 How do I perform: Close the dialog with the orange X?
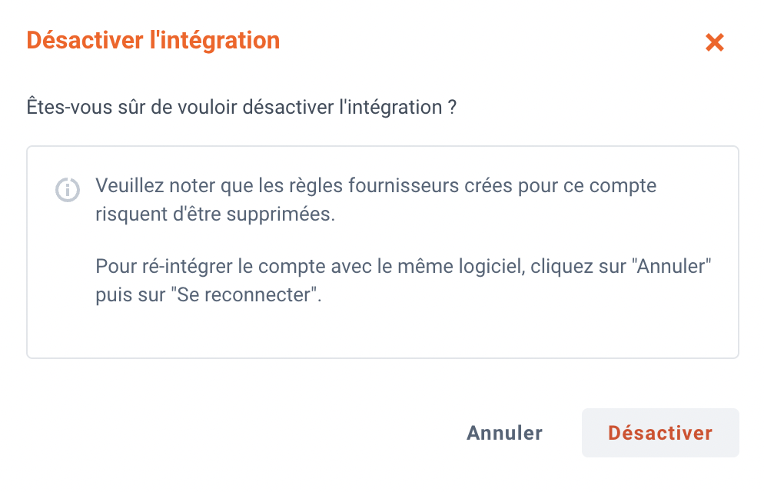(x=714, y=42)
